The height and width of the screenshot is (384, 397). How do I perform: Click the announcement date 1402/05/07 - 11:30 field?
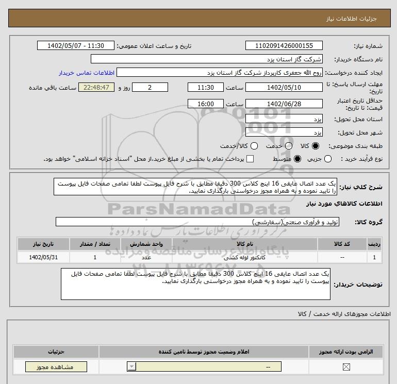click(76, 45)
